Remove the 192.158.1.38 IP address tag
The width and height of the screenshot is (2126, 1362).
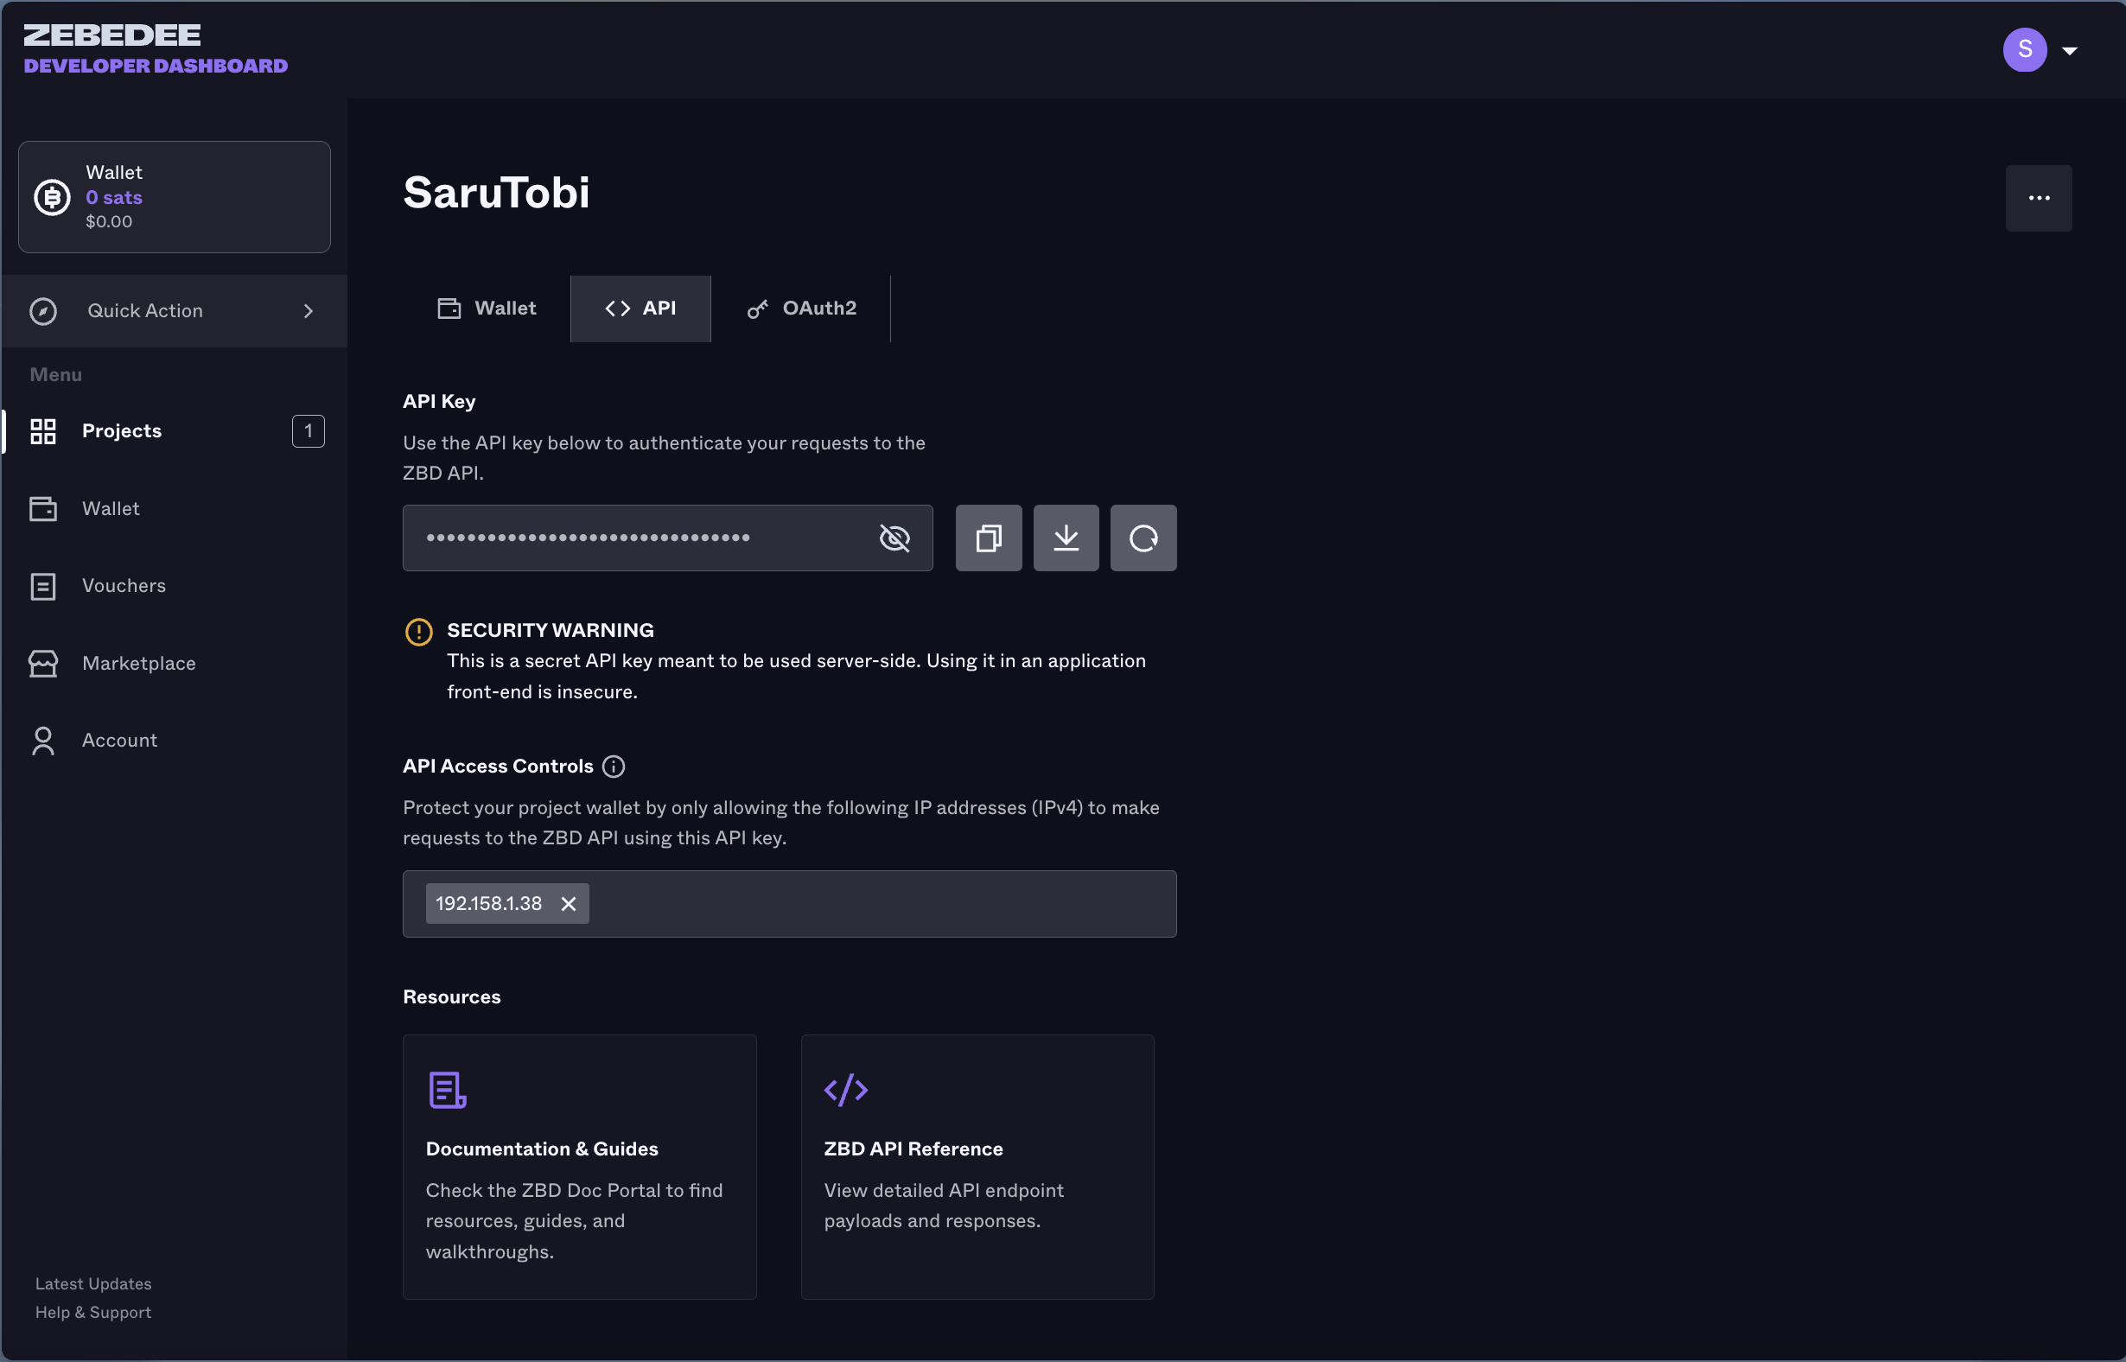point(569,901)
